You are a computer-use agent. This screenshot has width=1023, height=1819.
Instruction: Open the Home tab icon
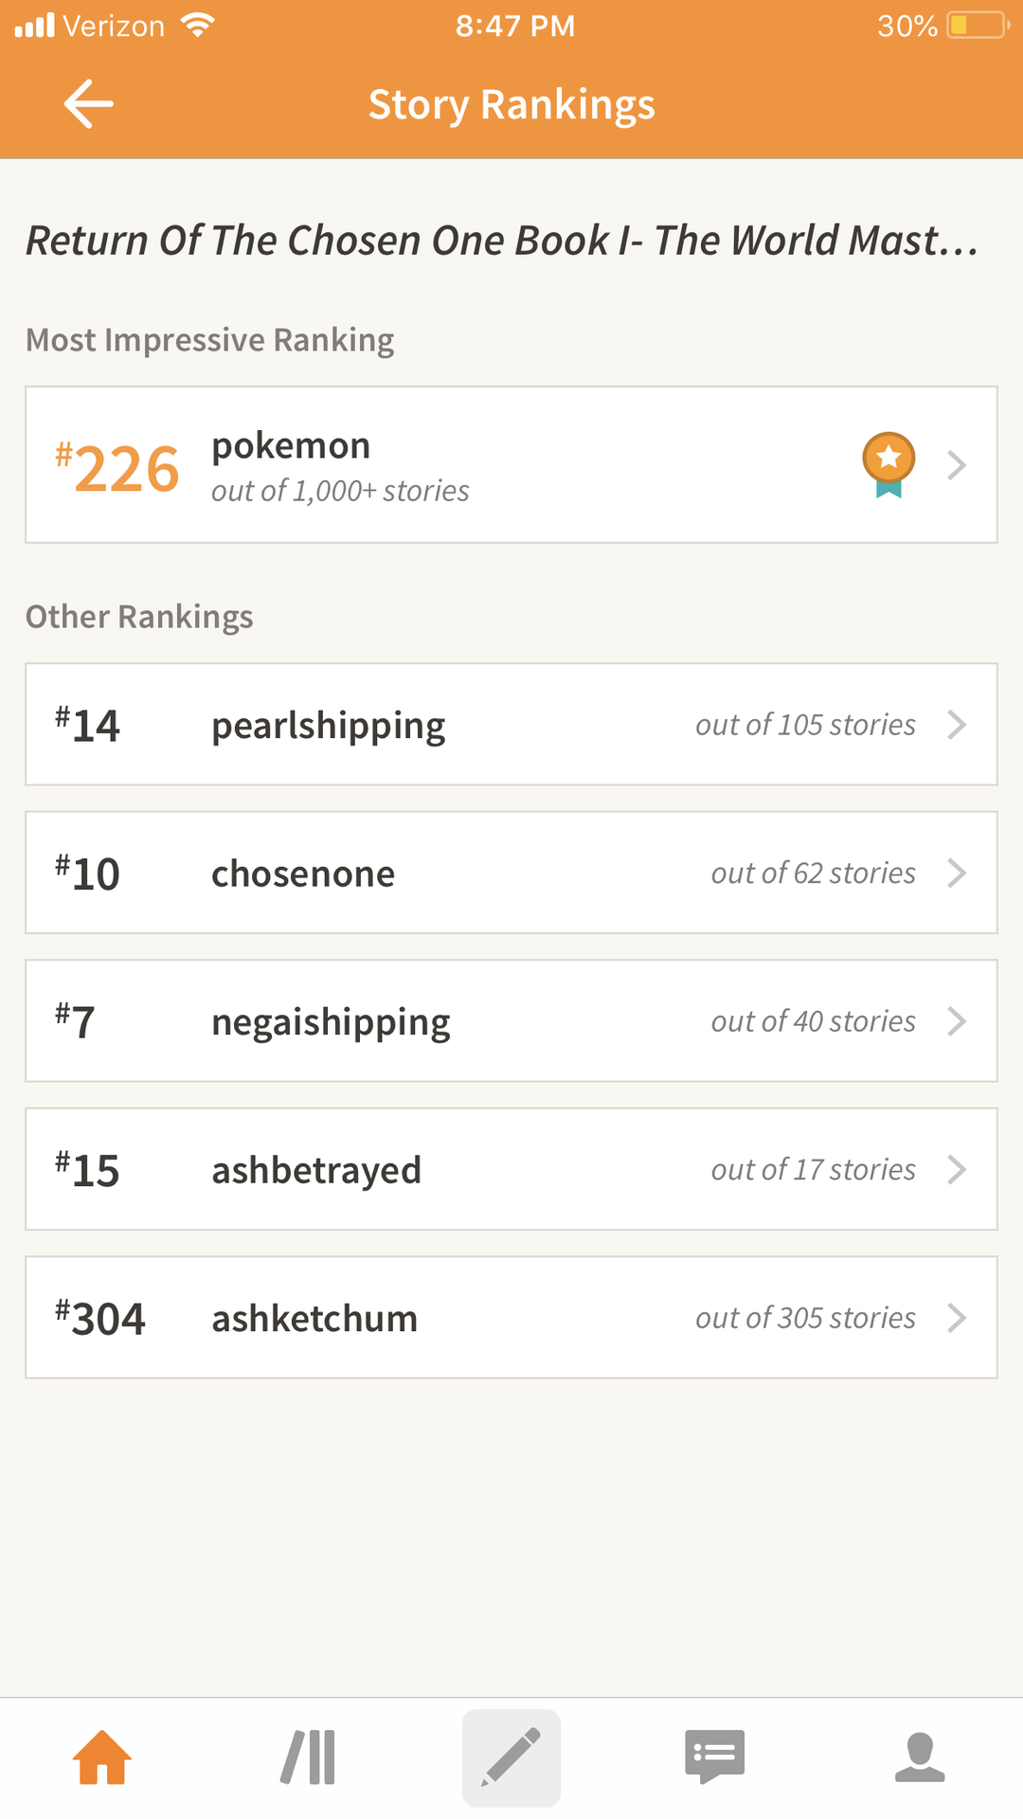102,1757
